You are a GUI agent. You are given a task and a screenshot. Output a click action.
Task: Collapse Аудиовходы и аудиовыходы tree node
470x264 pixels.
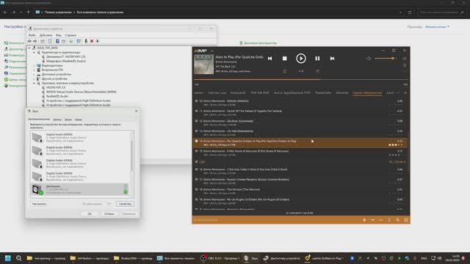pos(35,52)
